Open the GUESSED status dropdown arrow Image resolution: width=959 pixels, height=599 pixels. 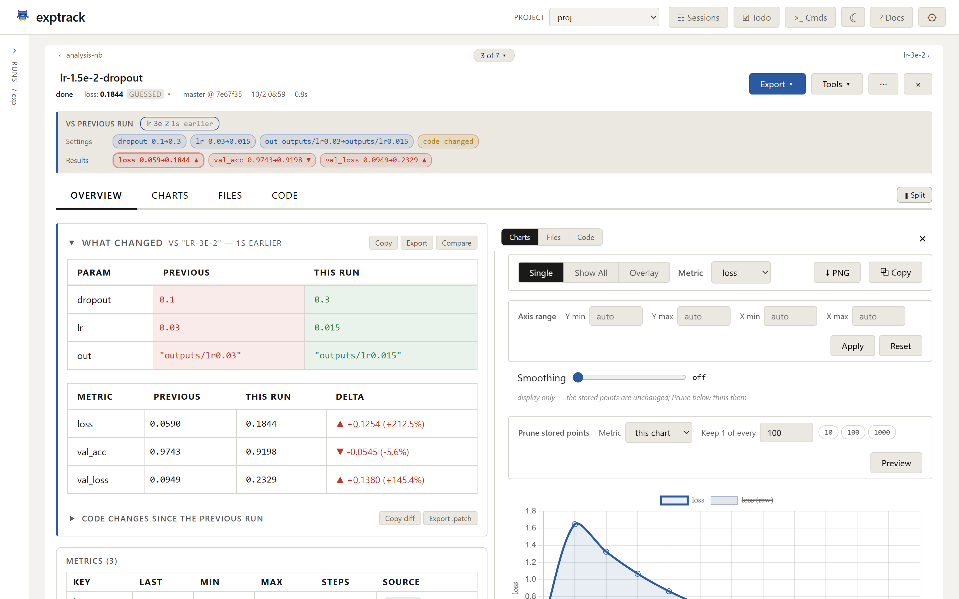click(x=169, y=94)
